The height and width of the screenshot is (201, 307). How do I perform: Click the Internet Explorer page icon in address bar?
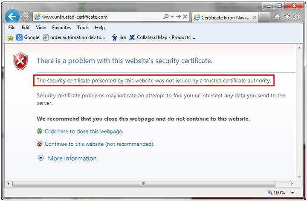(x=37, y=17)
